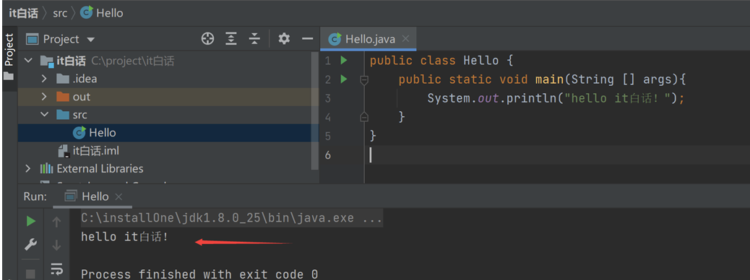Click line number 5 in gutter
750x280 pixels.
(327, 136)
